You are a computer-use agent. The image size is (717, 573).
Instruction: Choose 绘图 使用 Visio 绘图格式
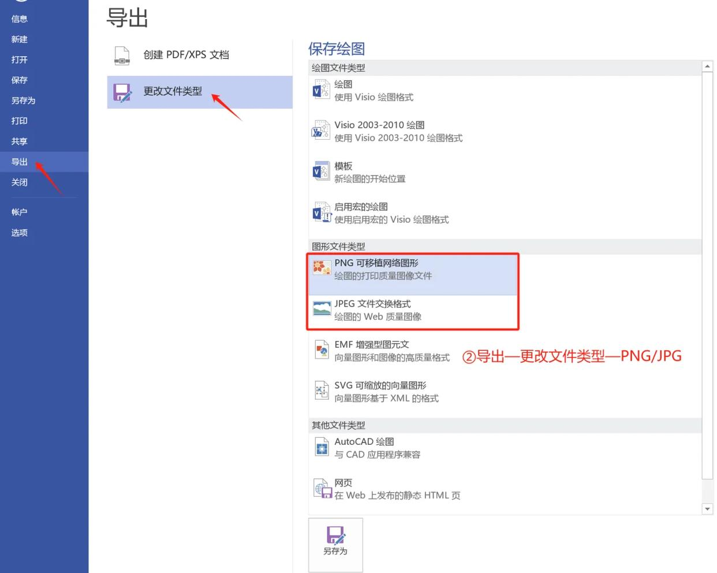point(505,91)
